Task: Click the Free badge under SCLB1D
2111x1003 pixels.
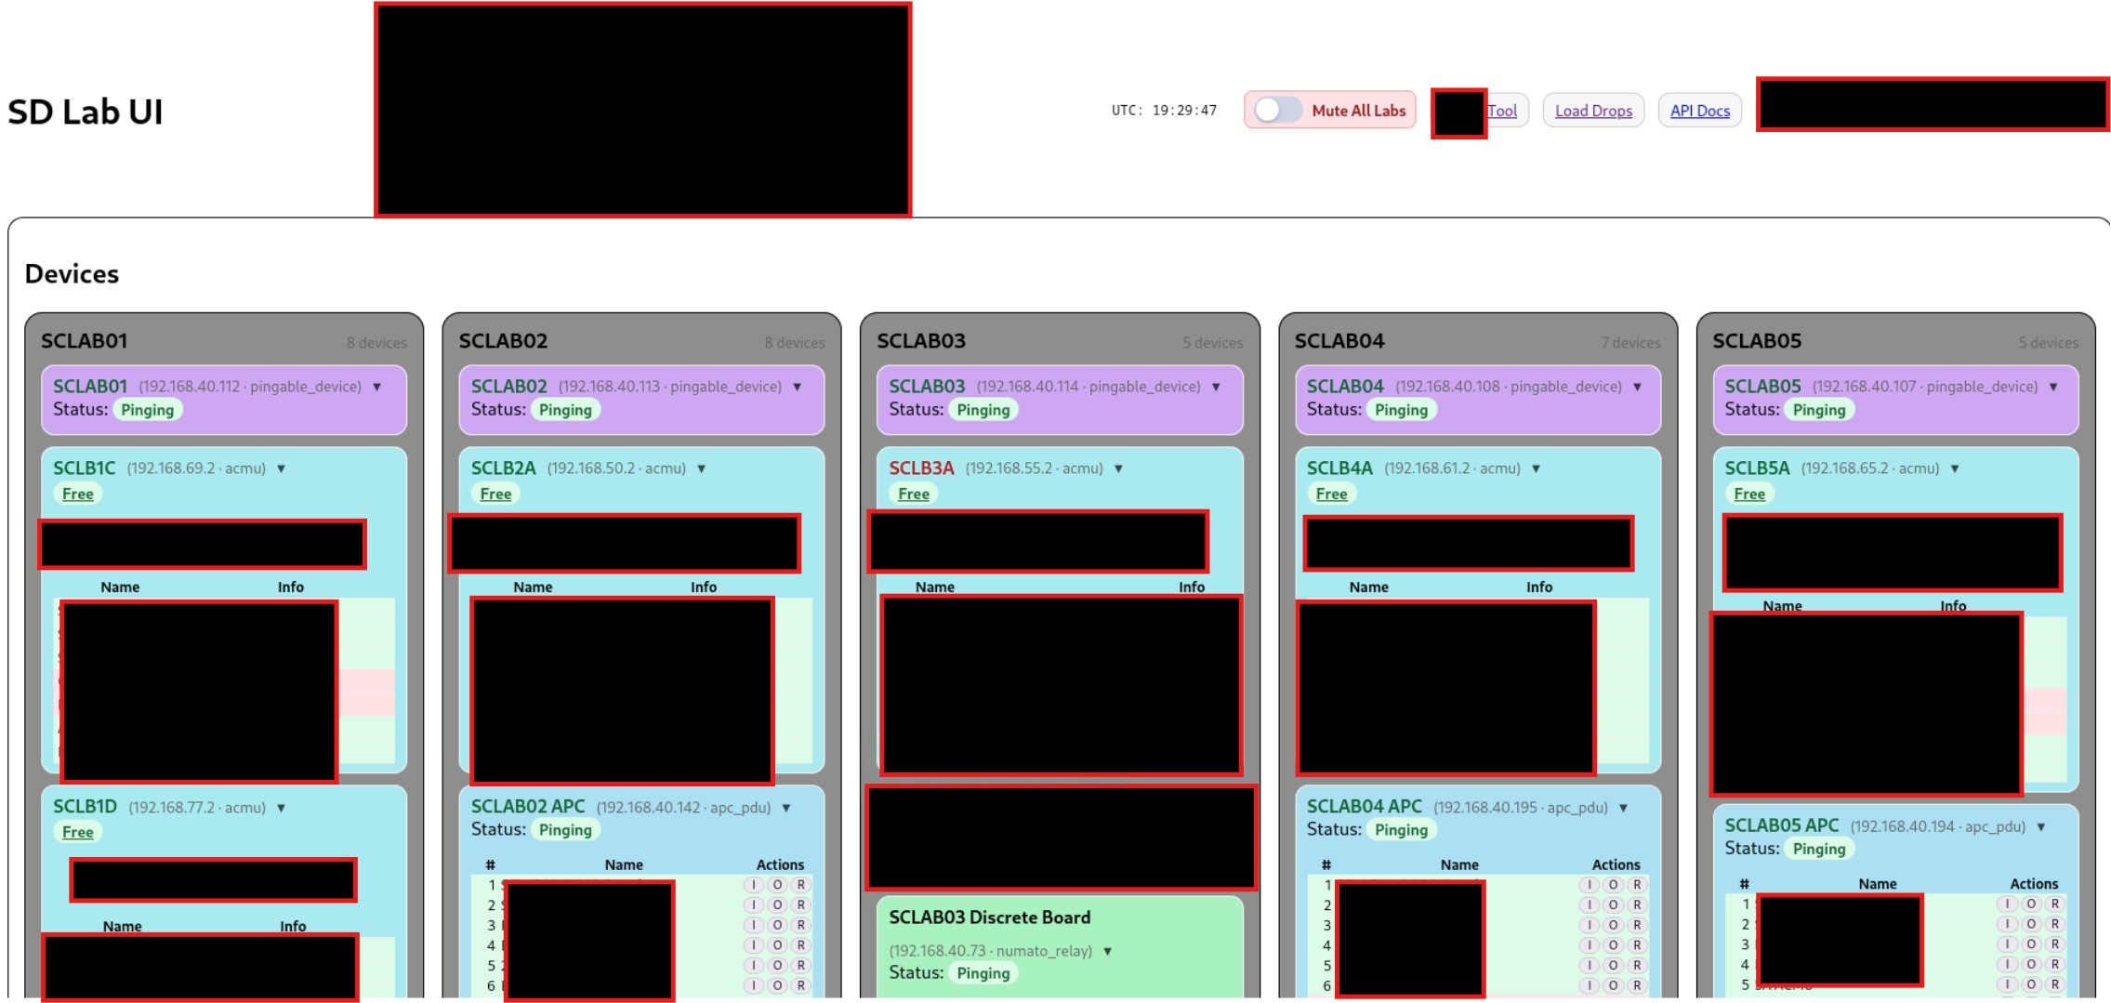Action: (77, 831)
